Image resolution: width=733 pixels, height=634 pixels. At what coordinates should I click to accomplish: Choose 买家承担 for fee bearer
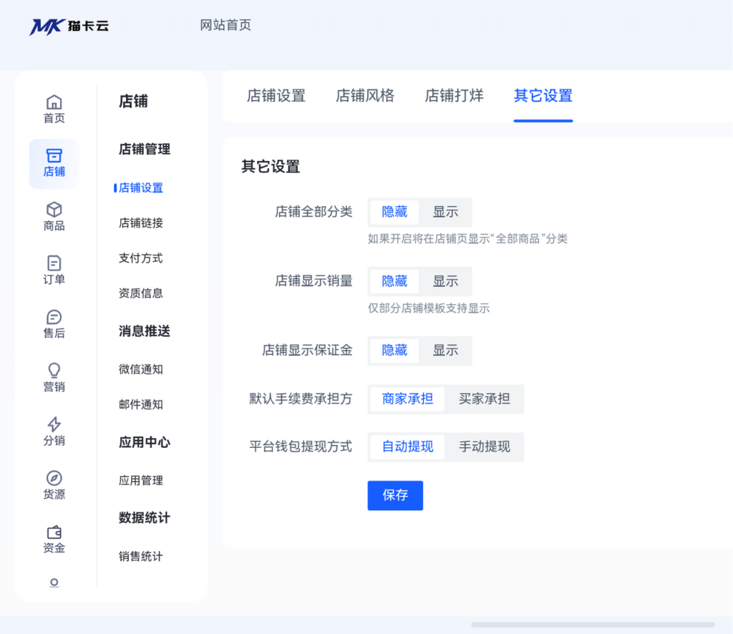point(484,399)
